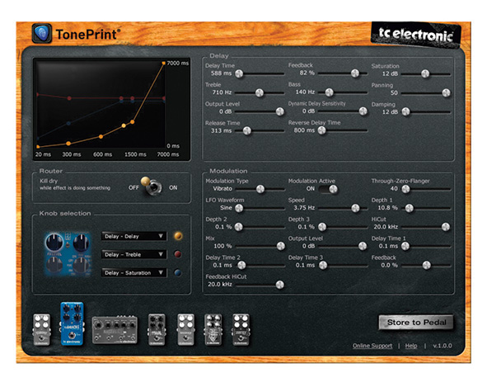Click the red knob indicator beside Delay - Treble

point(178,254)
